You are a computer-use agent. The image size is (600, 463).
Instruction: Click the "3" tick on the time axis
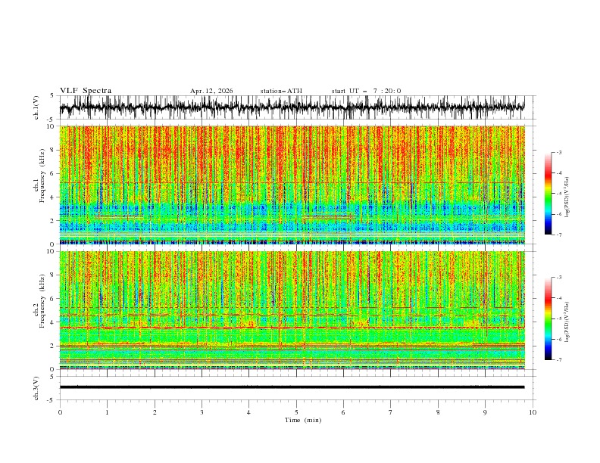coord(202,412)
